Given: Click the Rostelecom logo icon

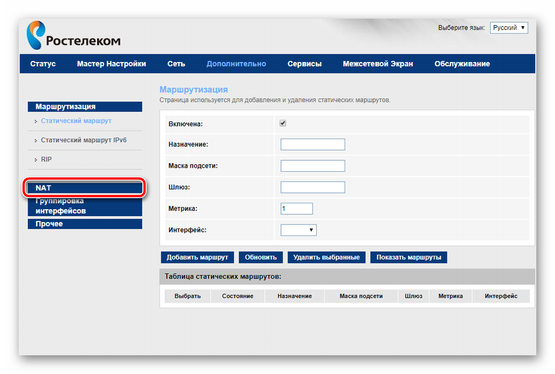Looking at the screenshot, I should [x=35, y=36].
